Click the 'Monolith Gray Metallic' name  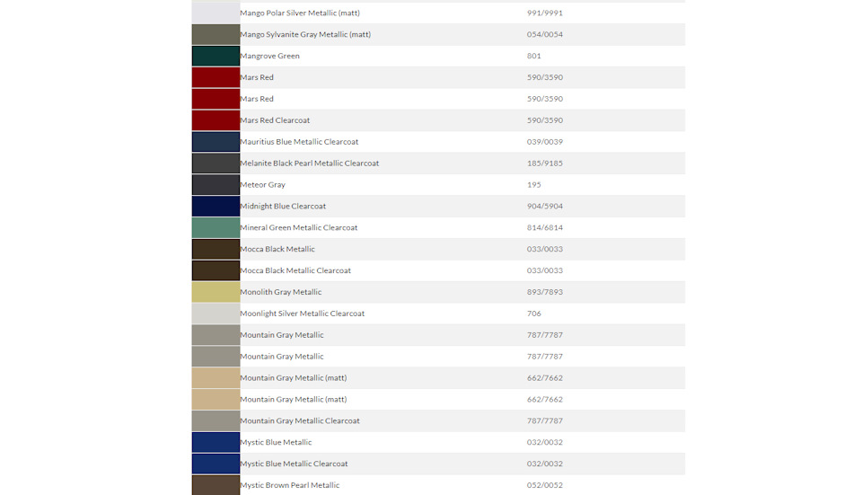[280, 291]
